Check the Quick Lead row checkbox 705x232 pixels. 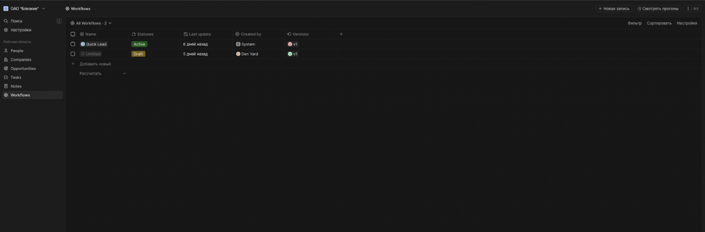click(73, 44)
